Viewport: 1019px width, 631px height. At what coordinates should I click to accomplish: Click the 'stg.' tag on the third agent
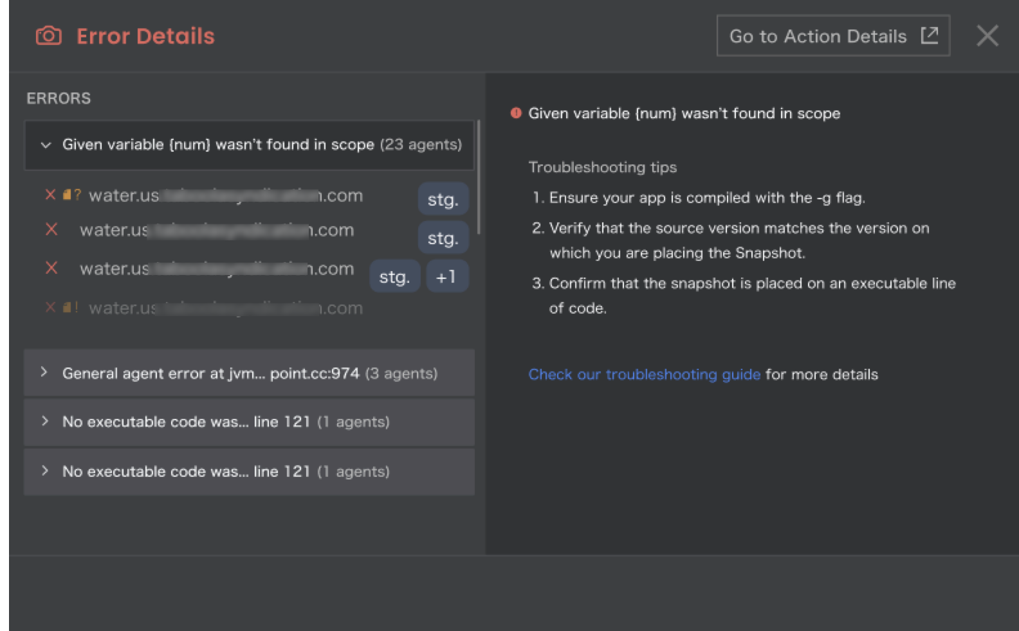click(x=394, y=277)
